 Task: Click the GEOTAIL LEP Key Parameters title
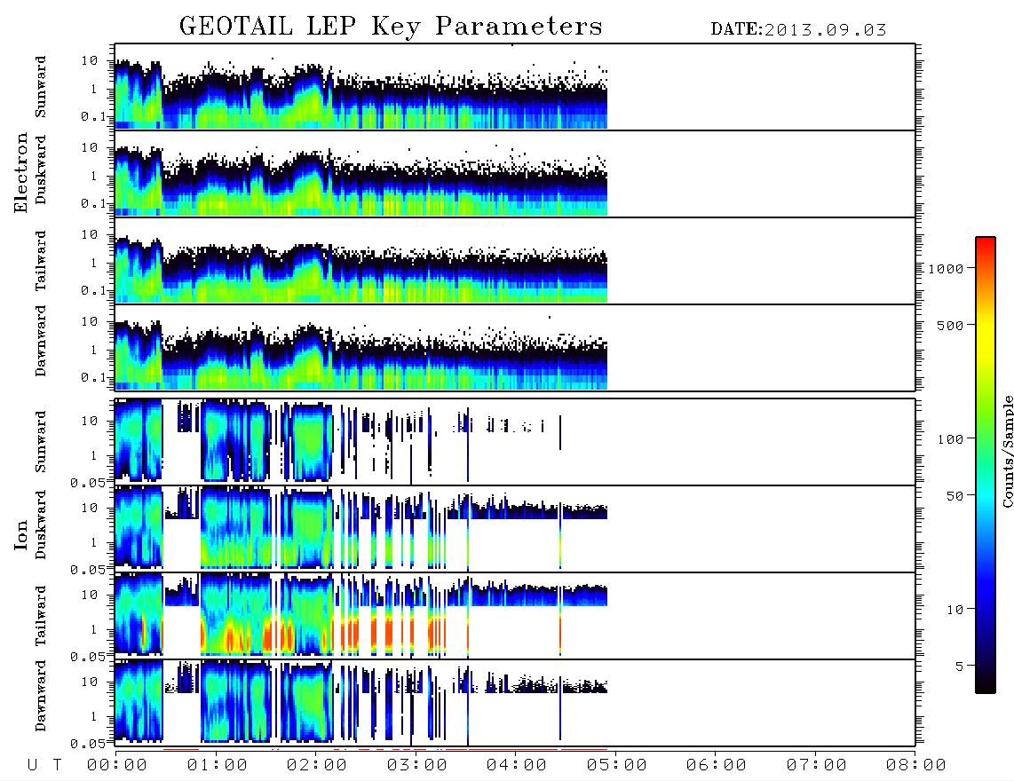(391, 26)
